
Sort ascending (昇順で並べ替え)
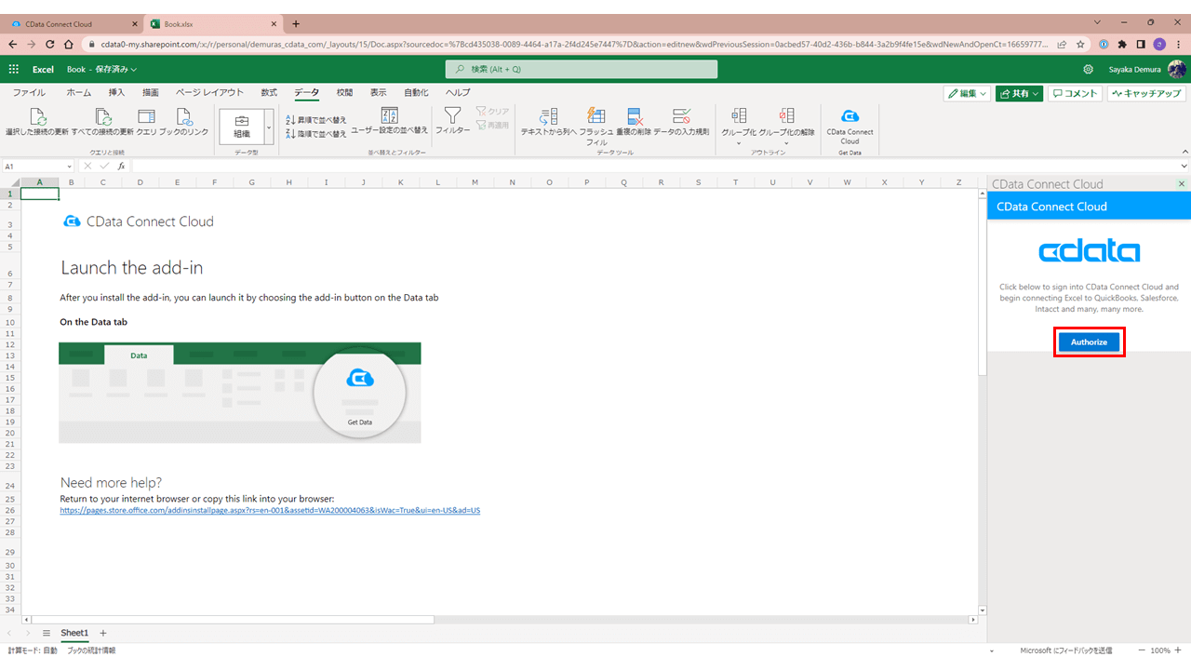coord(315,120)
